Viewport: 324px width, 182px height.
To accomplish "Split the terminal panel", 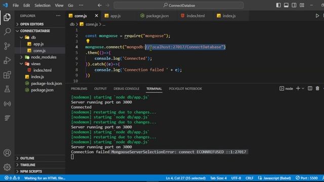I will click(310, 88).
